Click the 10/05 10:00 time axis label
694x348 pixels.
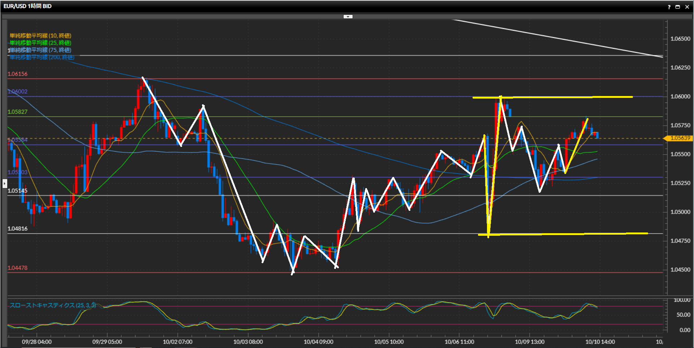389,342
